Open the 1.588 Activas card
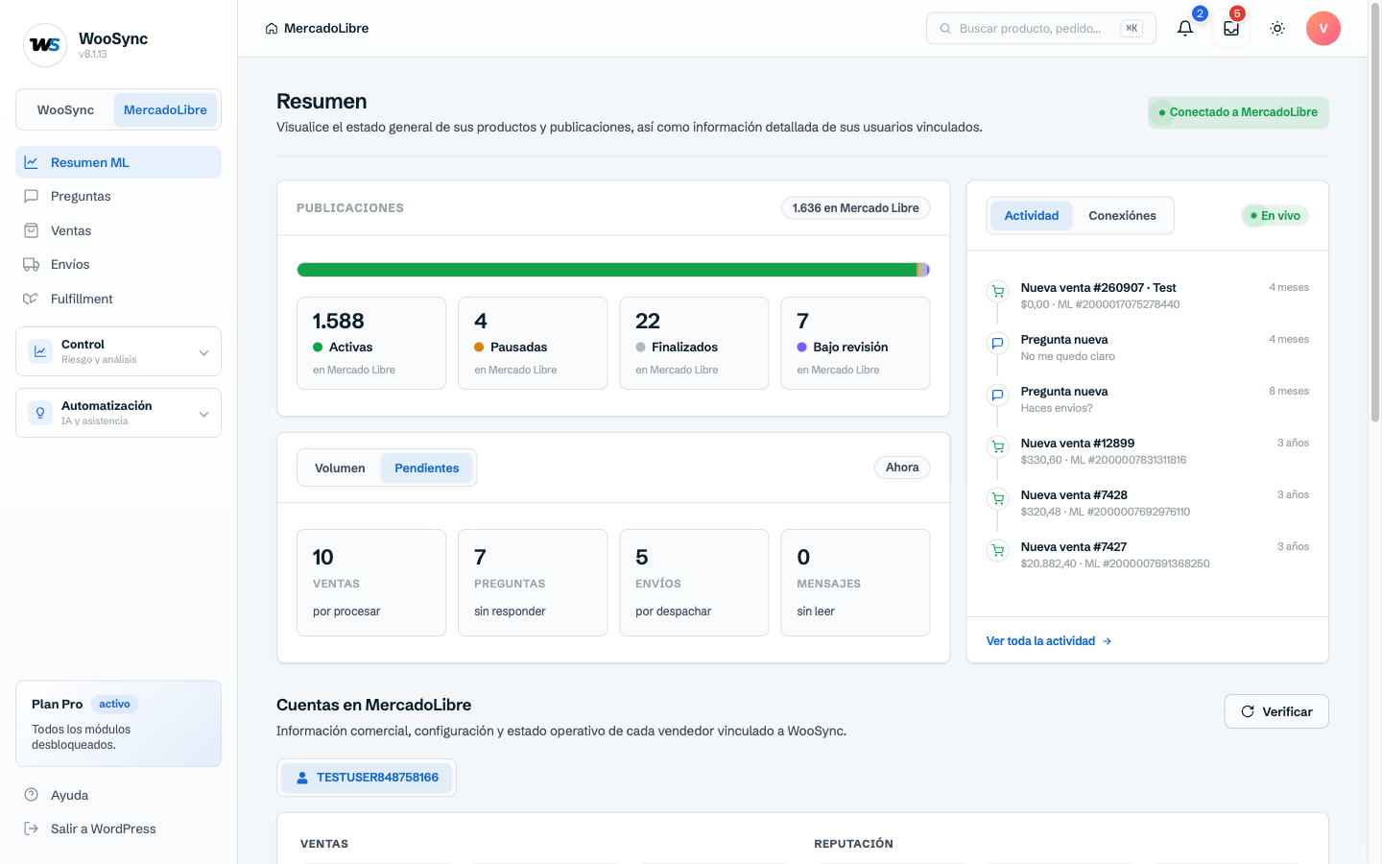 click(x=371, y=343)
